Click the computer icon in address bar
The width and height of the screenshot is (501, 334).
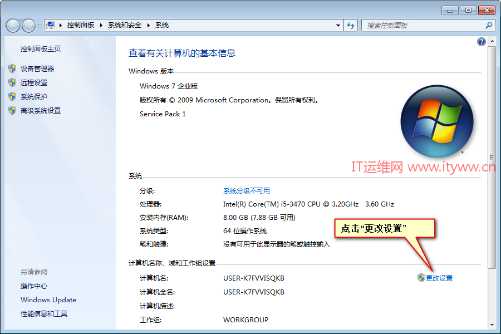51,25
